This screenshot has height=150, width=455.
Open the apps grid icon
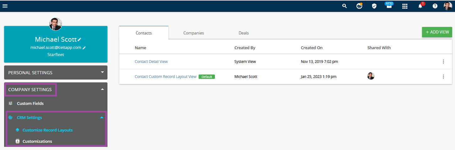405,6
